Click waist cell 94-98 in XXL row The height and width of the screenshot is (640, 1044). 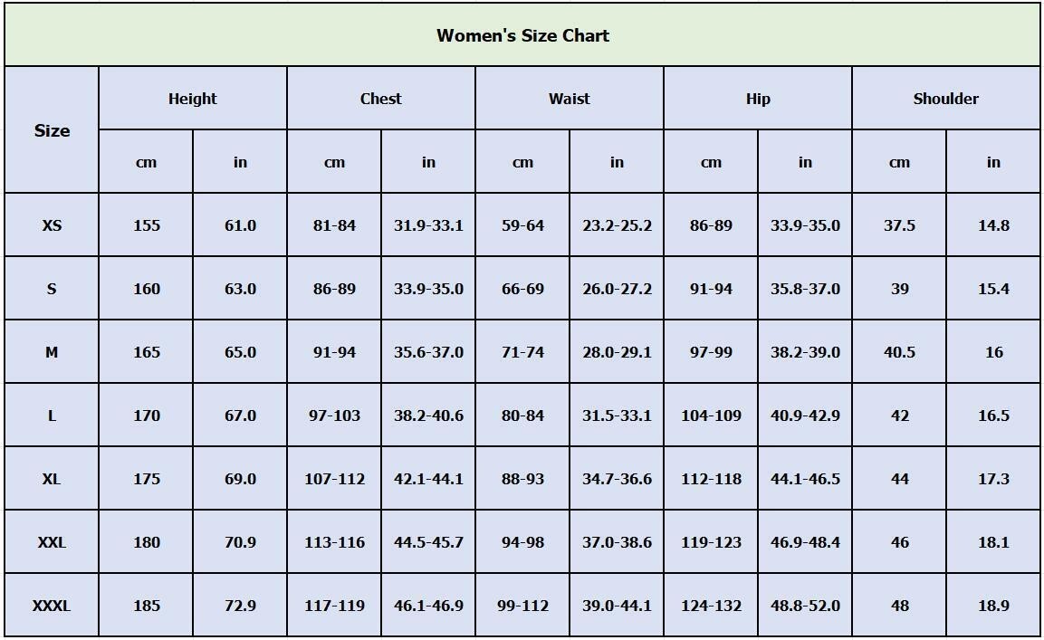[x=522, y=542]
